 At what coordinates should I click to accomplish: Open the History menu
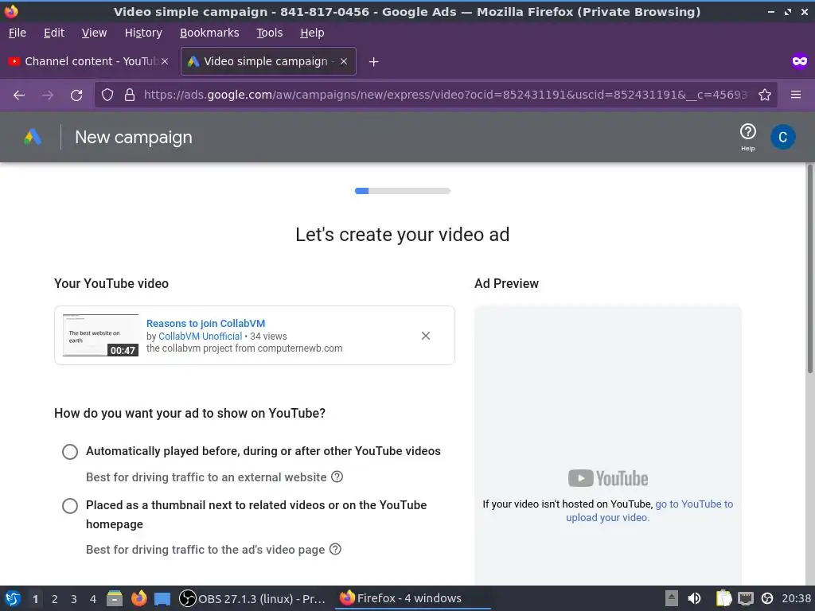point(143,33)
